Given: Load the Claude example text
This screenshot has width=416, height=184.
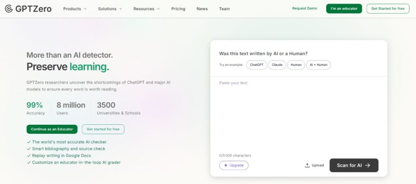Looking at the screenshot, I should pos(277,65).
